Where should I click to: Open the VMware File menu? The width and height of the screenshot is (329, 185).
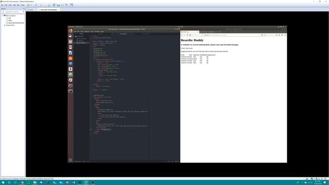(2, 5)
